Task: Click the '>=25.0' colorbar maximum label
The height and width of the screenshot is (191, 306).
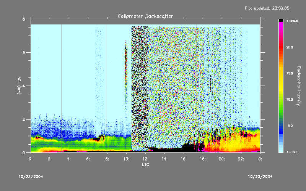Action: [292, 21]
